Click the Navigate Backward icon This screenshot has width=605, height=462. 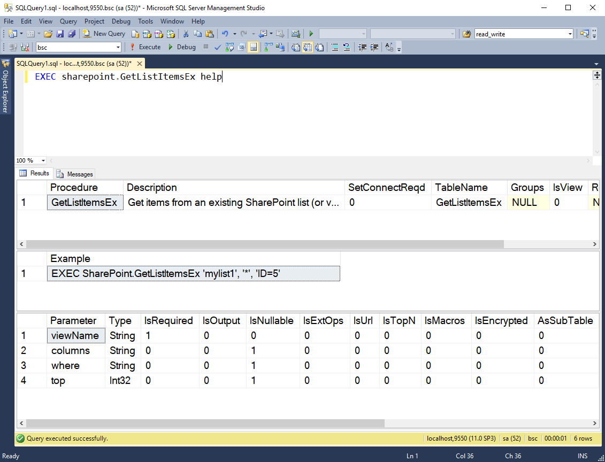tap(263, 34)
